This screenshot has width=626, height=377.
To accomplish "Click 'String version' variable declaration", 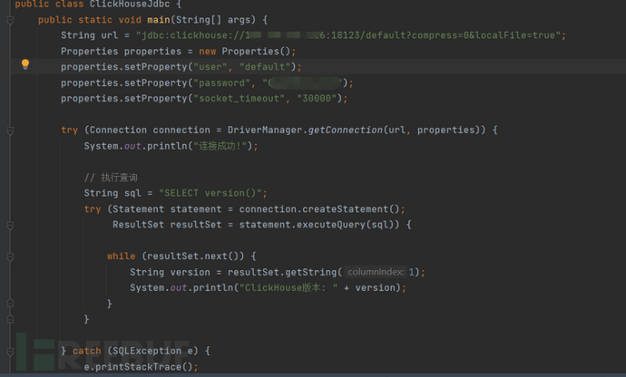I will [170, 272].
